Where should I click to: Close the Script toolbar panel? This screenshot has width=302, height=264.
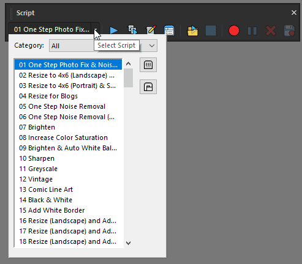click(294, 13)
